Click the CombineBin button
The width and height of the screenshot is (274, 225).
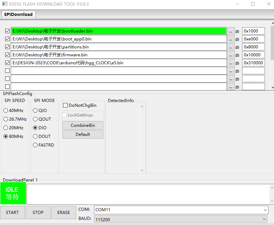(x=83, y=125)
